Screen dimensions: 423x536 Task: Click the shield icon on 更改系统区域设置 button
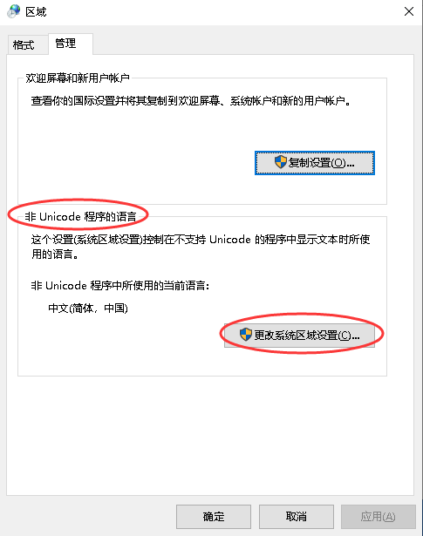point(246,334)
